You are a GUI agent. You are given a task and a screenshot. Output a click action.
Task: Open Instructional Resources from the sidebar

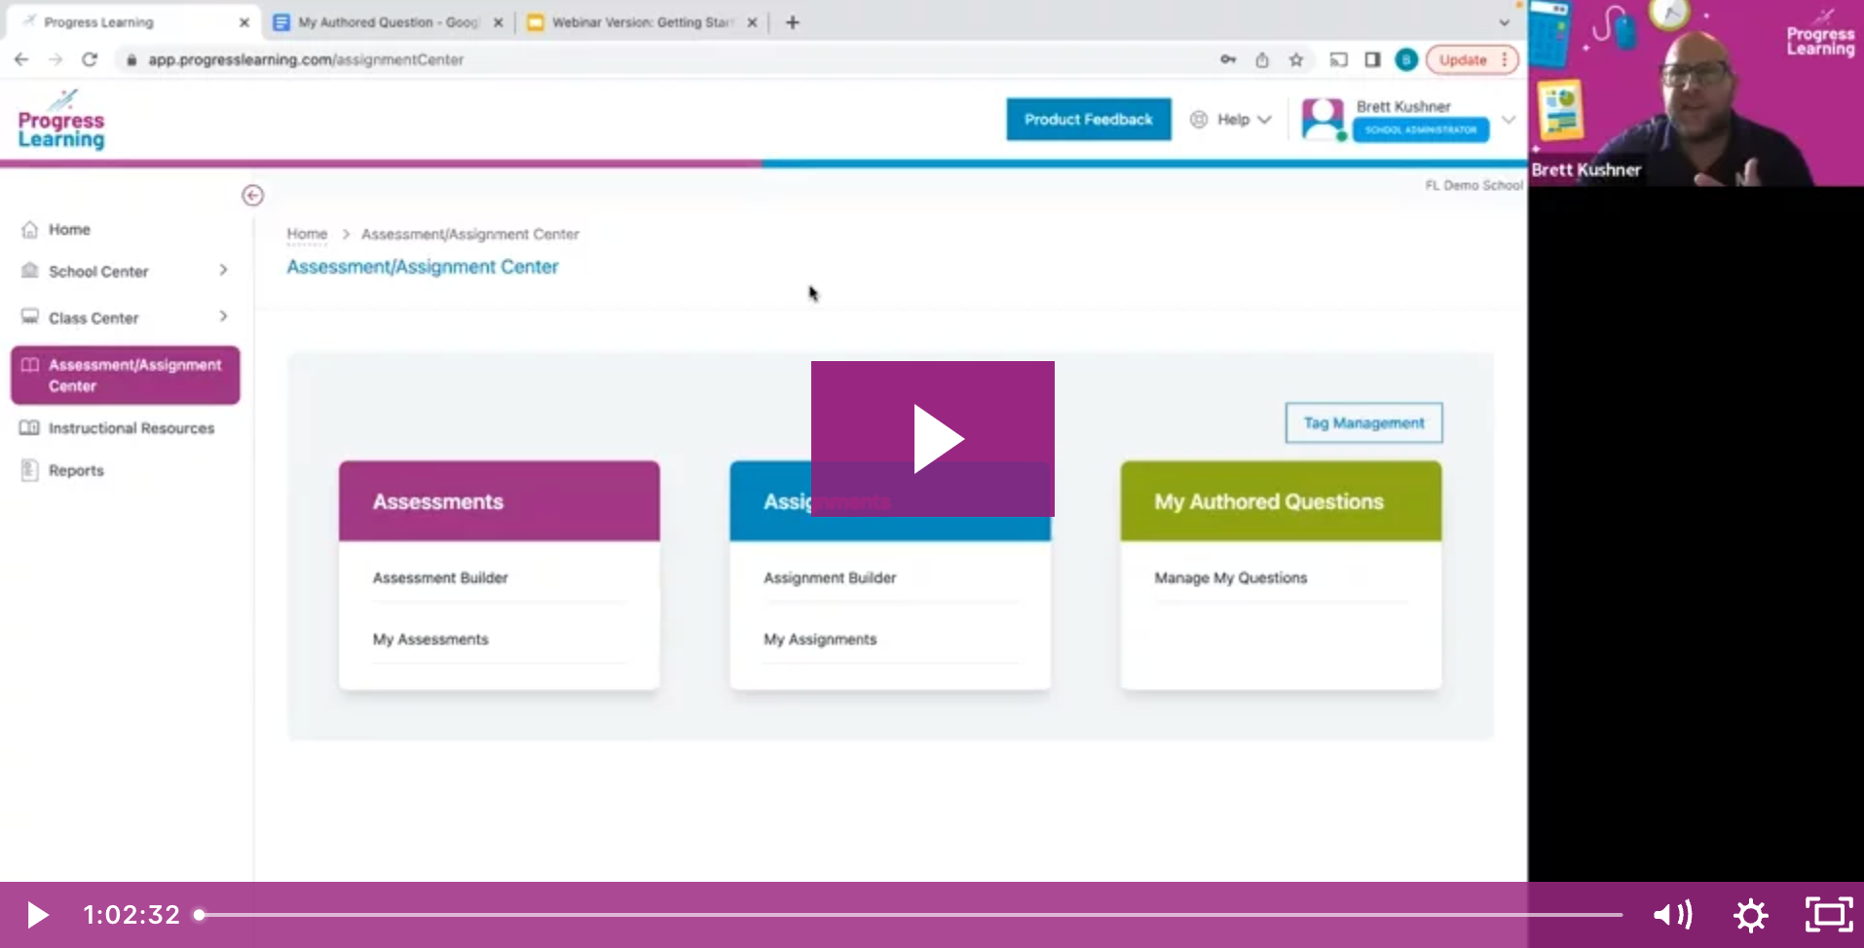pyautogui.click(x=28, y=427)
